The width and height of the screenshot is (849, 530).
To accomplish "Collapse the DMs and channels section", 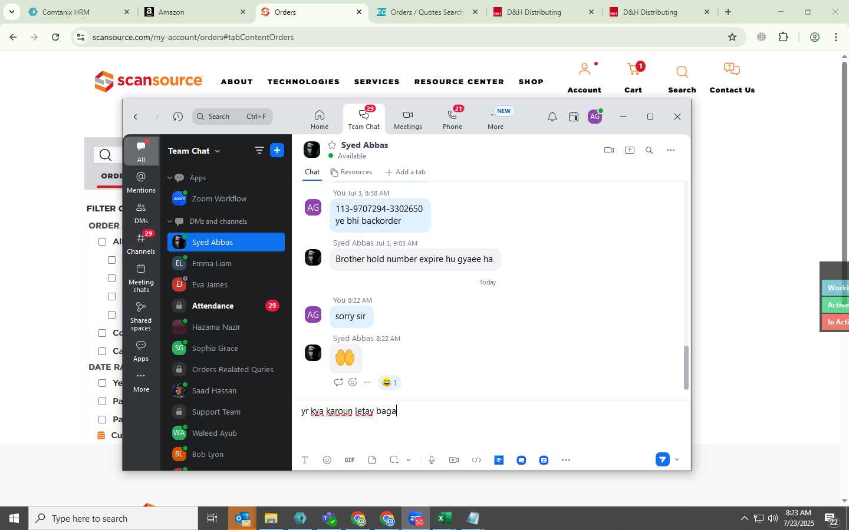I will click(x=170, y=221).
